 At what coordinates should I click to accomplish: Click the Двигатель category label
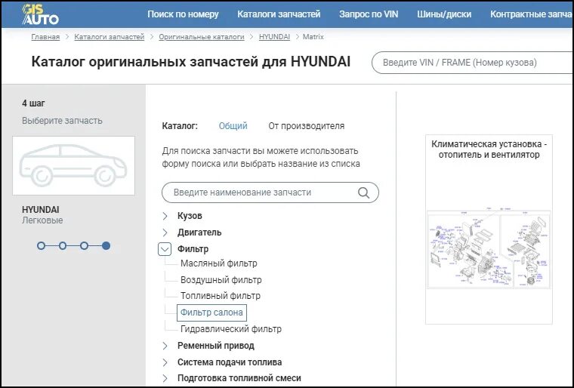click(x=199, y=232)
